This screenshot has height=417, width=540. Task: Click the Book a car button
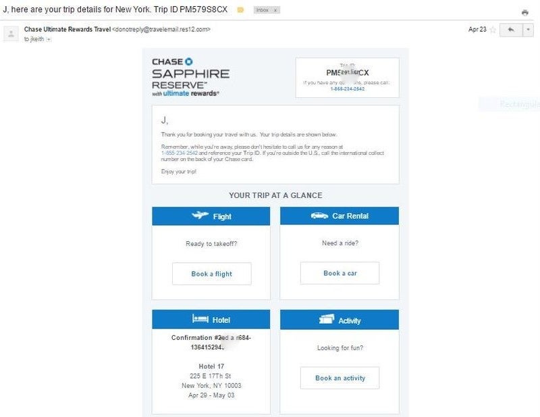tap(340, 273)
